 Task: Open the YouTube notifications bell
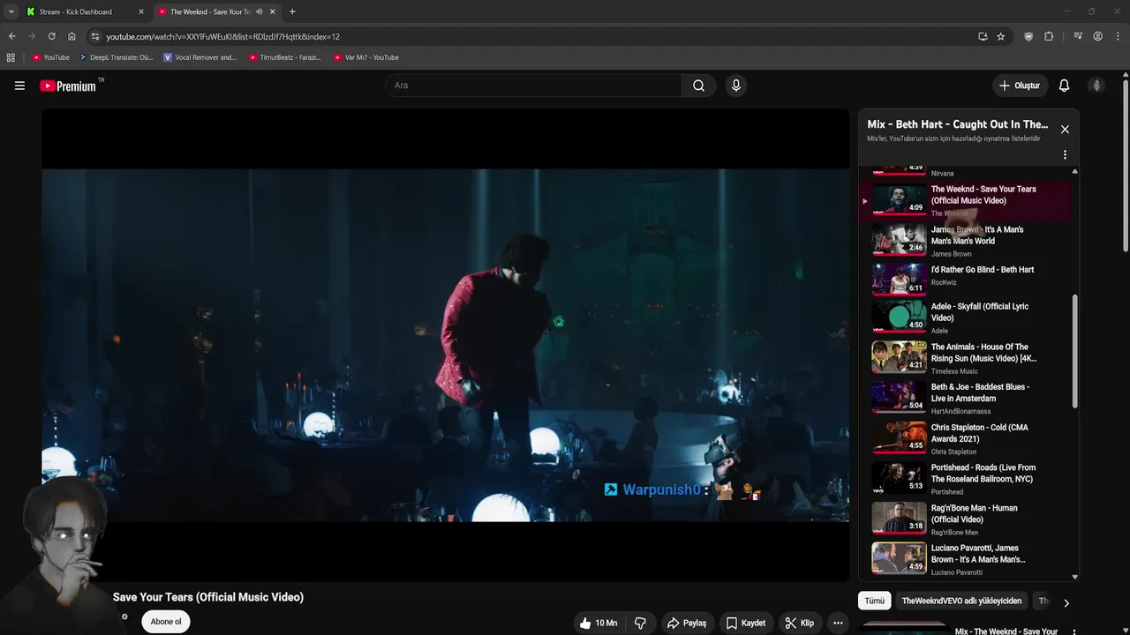tap(1064, 86)
